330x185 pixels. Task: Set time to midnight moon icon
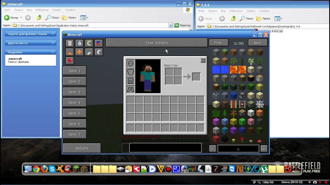click(98, 52)
